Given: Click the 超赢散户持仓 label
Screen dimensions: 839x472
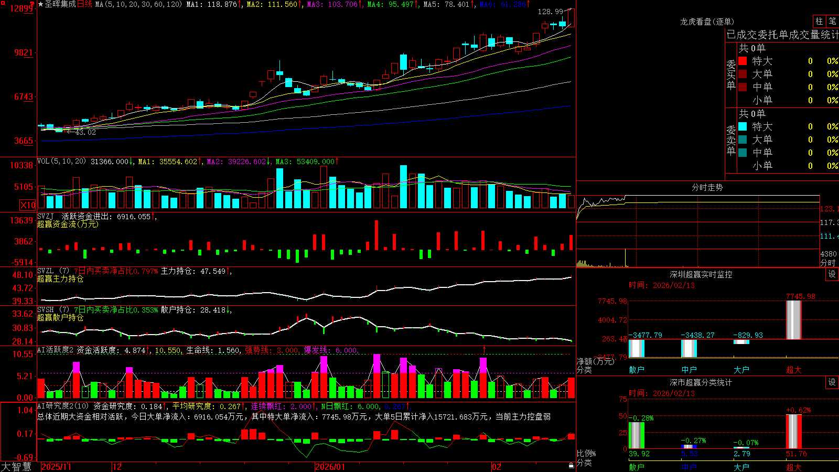Looking at the screenshot, I should [60, 317].
